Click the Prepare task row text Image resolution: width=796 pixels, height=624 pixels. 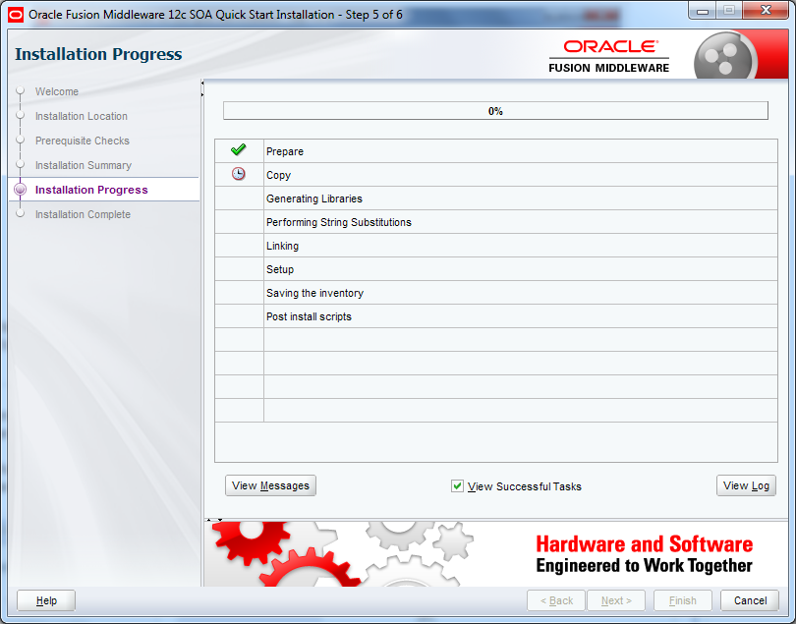point(285,151)
